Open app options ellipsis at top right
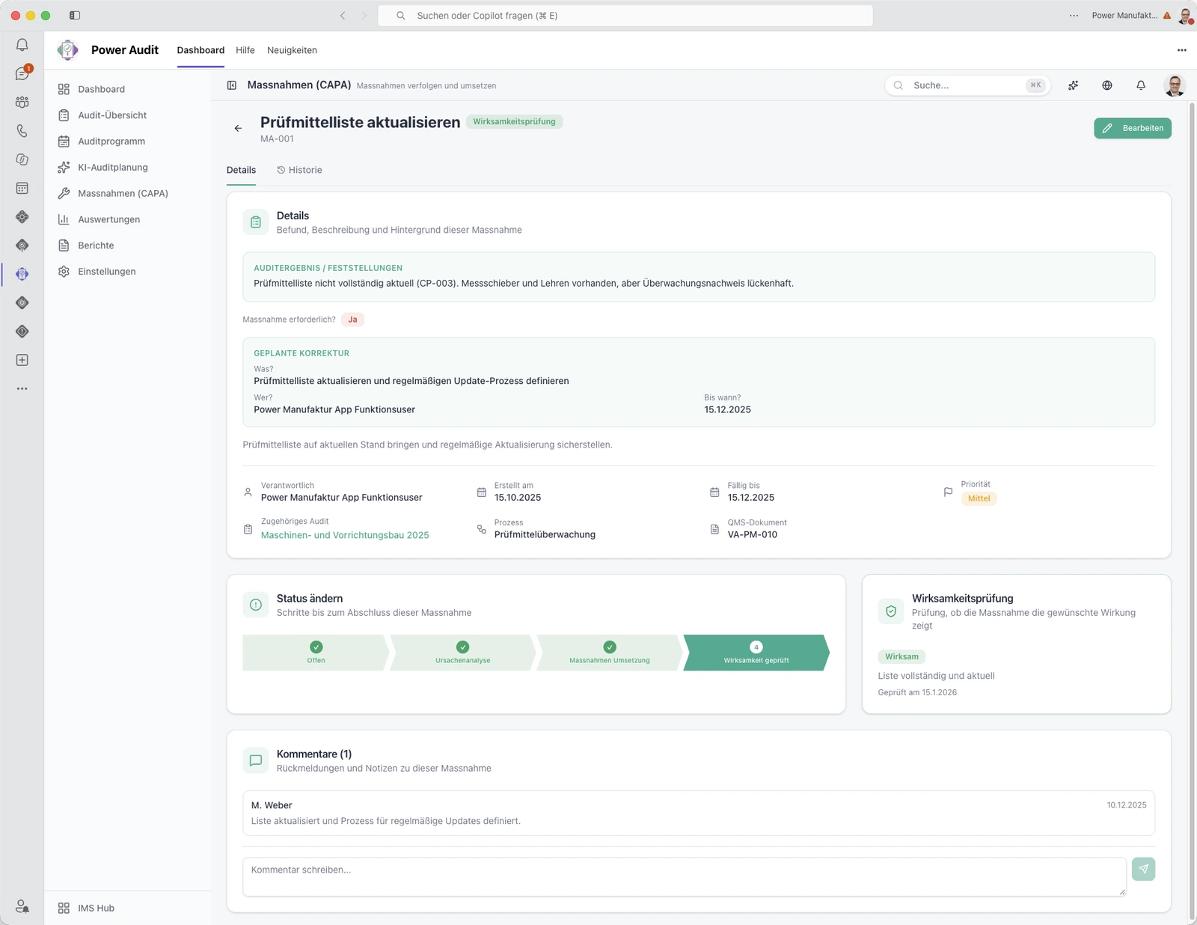Viewport: 1197px width, 925px height. coord(1182,50)
